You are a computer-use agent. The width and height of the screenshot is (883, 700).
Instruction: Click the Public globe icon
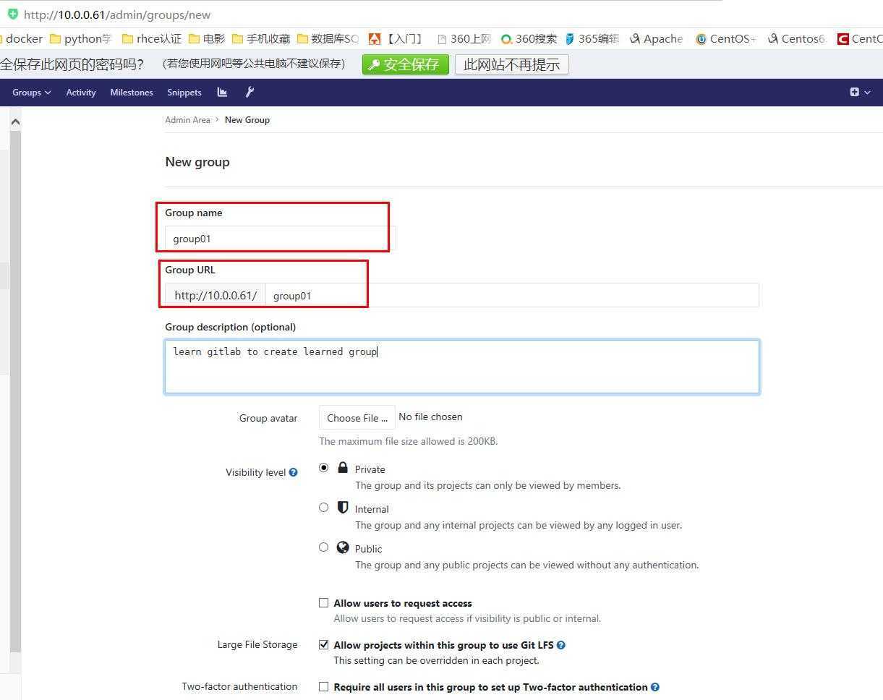point(343,547)
